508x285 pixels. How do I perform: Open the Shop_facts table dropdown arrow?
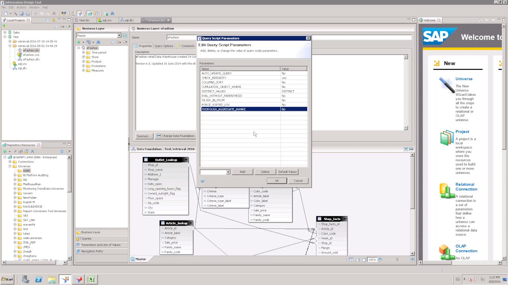(344, 219)
